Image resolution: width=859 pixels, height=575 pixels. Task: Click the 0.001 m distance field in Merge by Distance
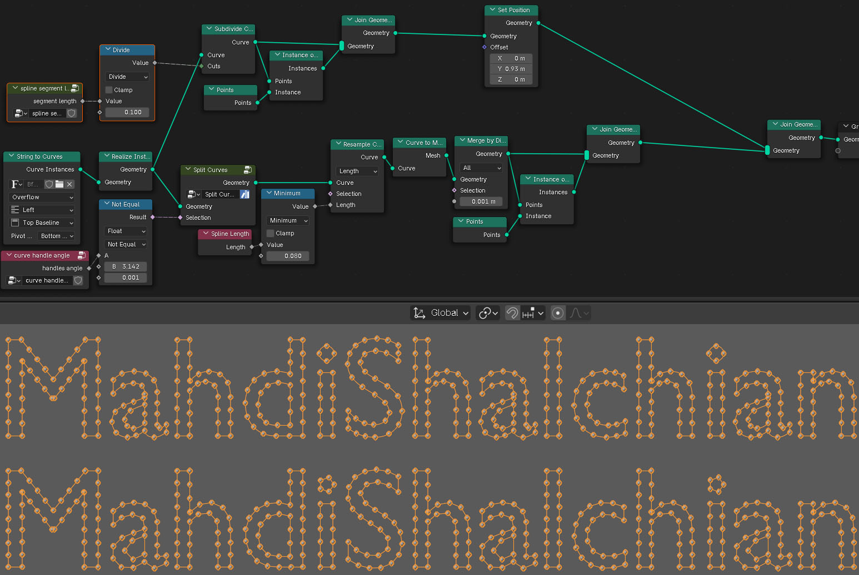pos(481,201)
